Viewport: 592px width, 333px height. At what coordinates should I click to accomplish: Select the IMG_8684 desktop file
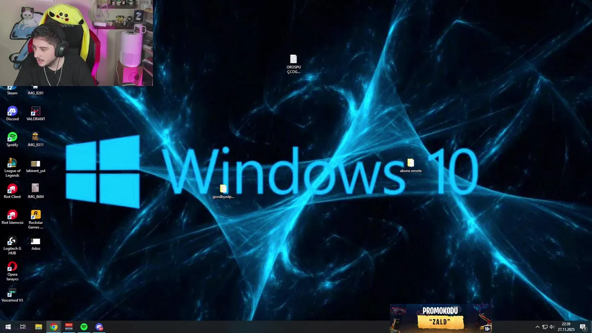coord(36,191)
